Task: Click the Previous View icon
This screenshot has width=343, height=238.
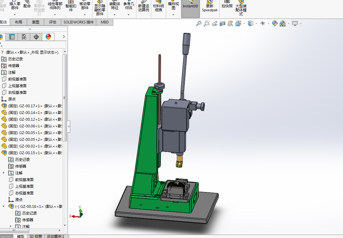Action: [215, 23]
